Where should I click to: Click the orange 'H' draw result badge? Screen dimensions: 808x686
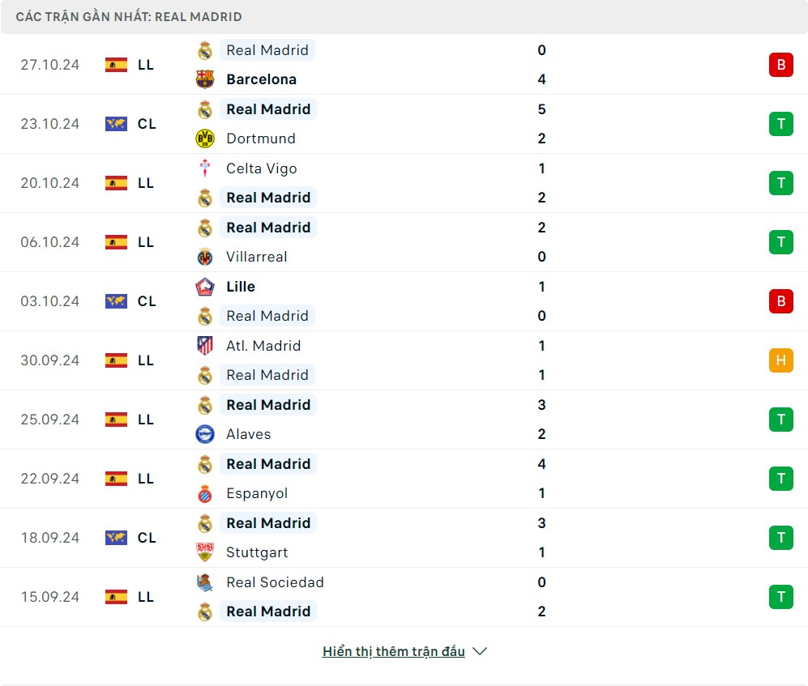(780, 360)
